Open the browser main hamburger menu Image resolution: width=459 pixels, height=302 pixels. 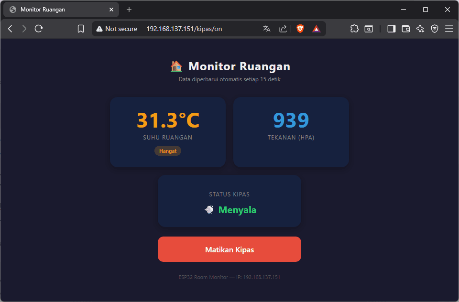449,29
